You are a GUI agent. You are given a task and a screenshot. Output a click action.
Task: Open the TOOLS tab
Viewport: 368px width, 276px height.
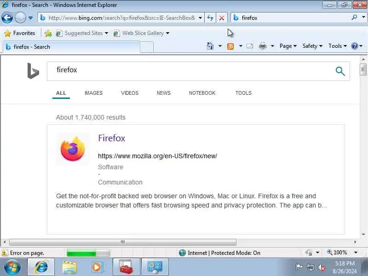[x=243, y=93]
